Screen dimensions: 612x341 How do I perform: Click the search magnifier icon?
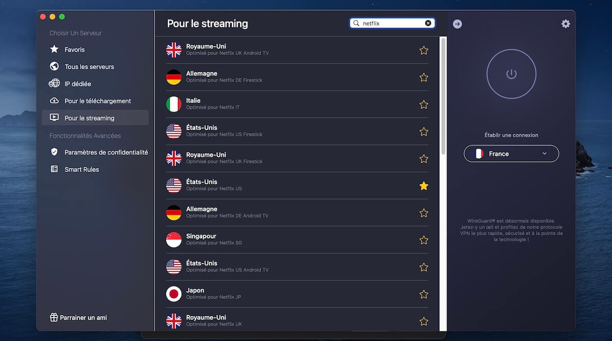(x=356, y=23)
